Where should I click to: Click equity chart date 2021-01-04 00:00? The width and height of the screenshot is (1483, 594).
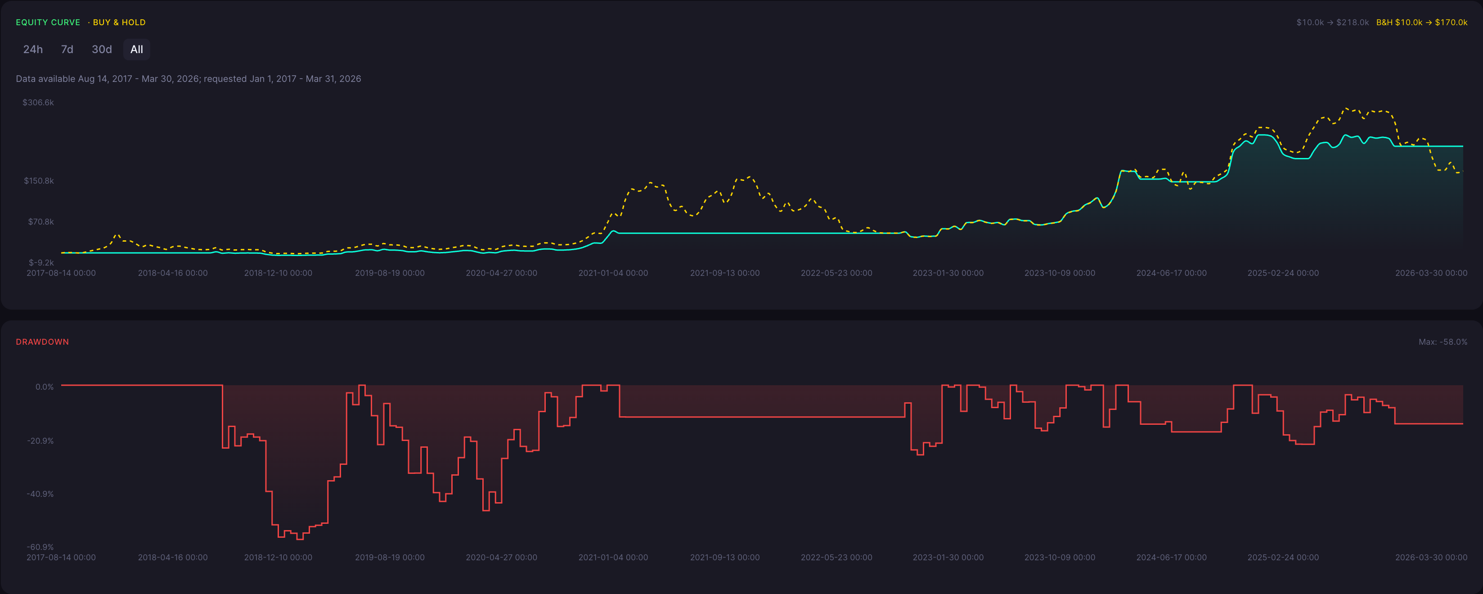613,273
